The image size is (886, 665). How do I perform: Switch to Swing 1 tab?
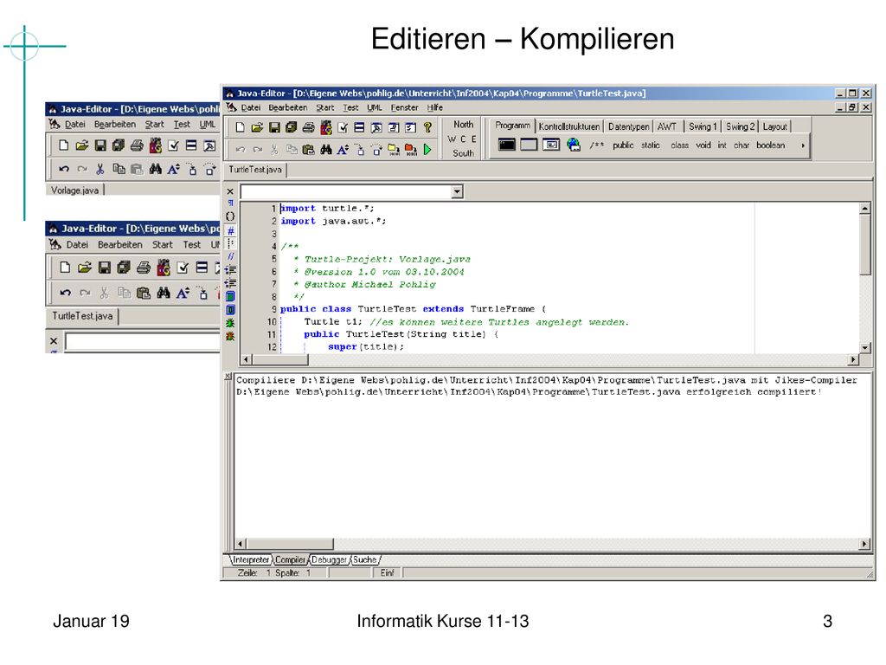click(x=703, y=126)
